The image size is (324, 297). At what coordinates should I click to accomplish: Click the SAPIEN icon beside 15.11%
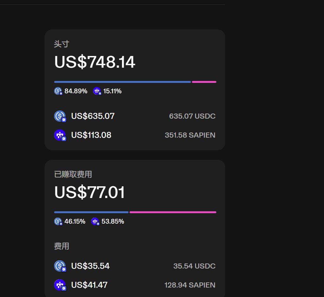click(97, 91)
